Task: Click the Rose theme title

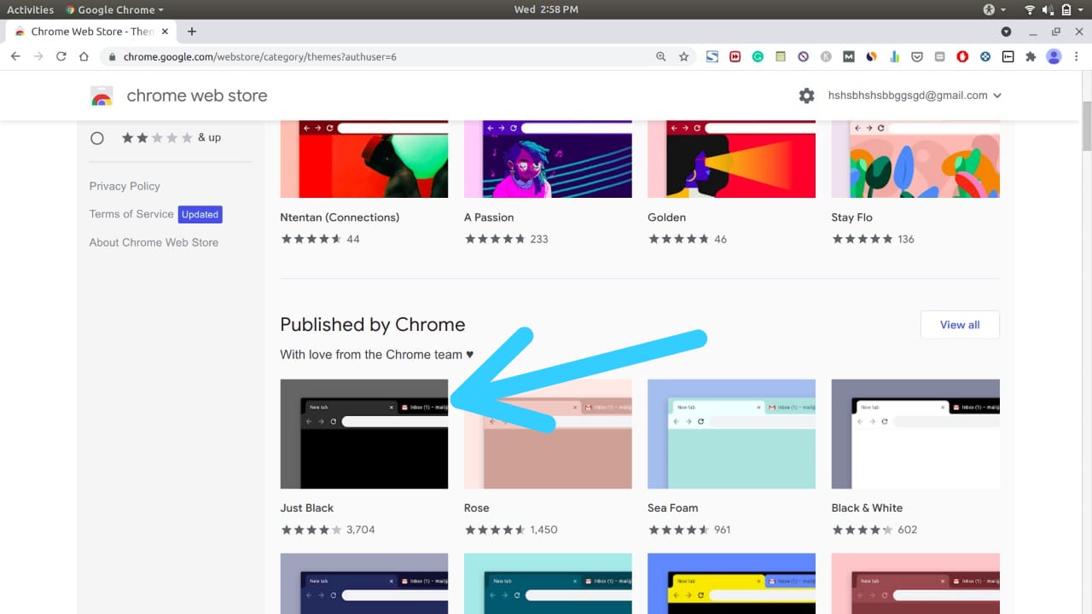Action: pyautogui.click(x=477, y=507)
